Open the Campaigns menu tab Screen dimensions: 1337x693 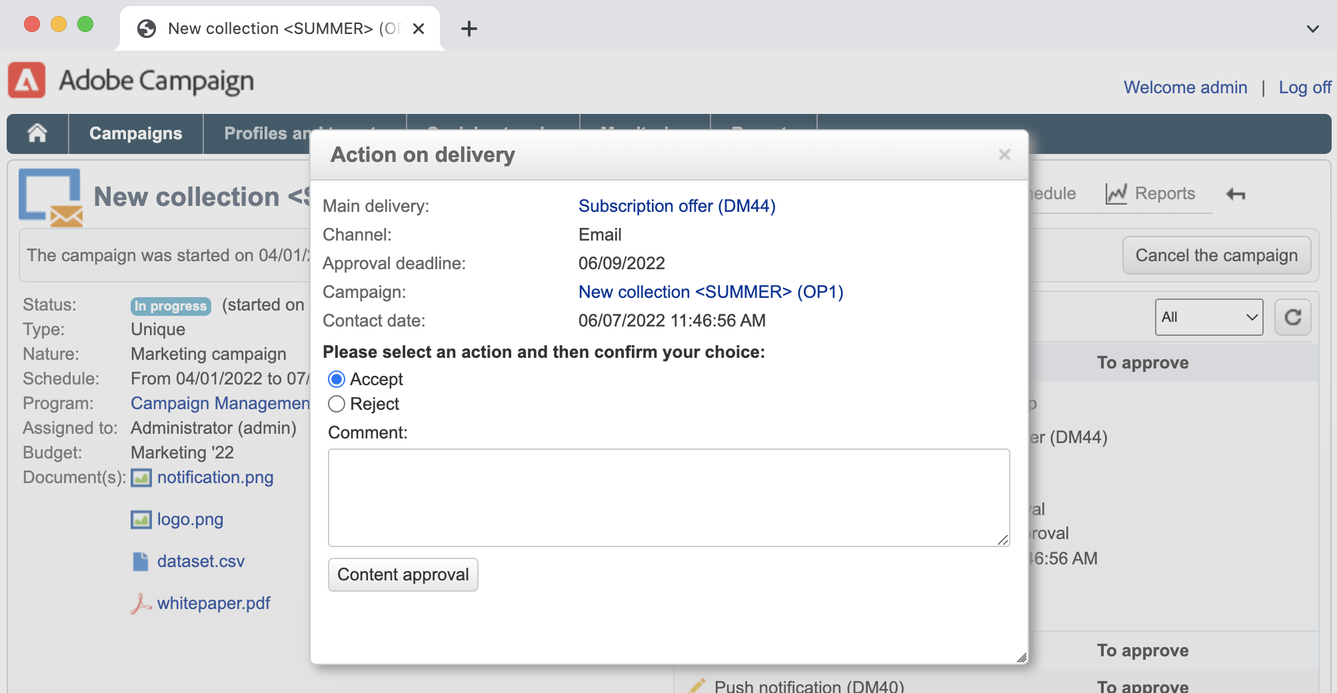pos(135,133)
